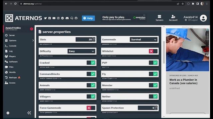Viewport: 213px width, 119px height.
Task: Click the Backups warning triangle icon
Action: [x=19, y=77]
